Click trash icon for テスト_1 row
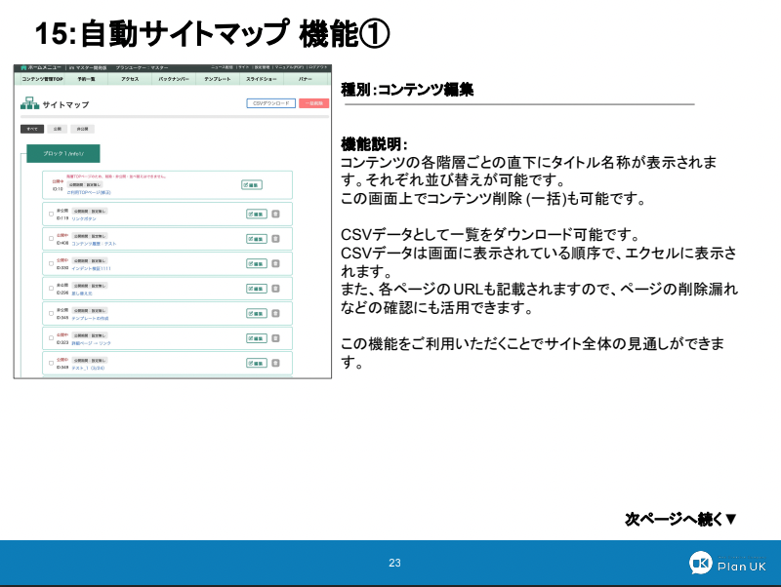The image size is (781, 587). 275,363
